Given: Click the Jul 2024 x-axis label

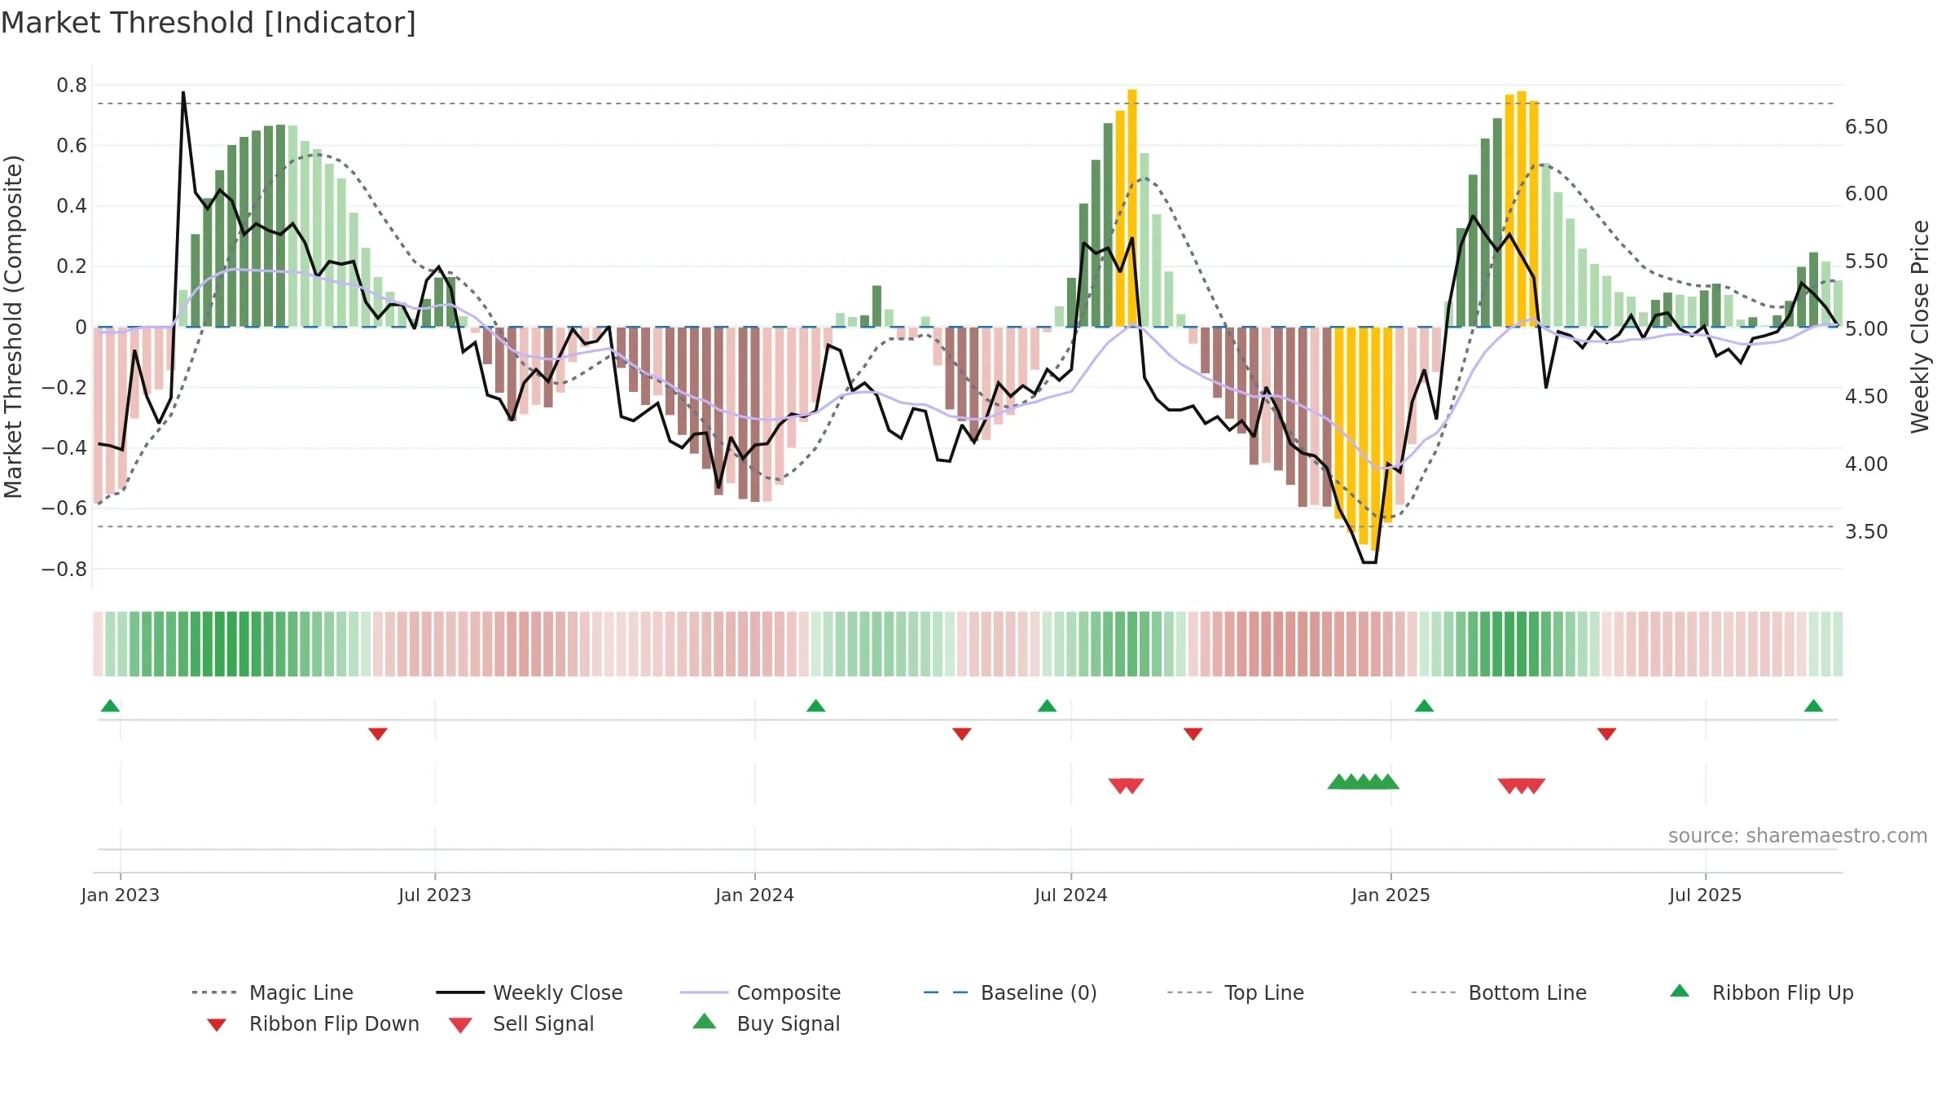Looking at the screenshot, I should [x=1071, y=895].
